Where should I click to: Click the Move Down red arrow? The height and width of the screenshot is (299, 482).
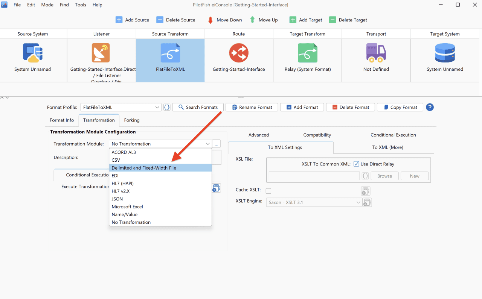[210, 20]
